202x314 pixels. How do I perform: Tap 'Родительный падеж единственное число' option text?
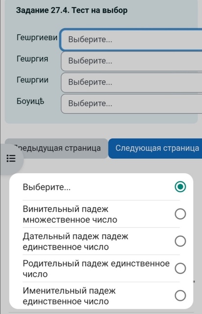coord(96,268)
